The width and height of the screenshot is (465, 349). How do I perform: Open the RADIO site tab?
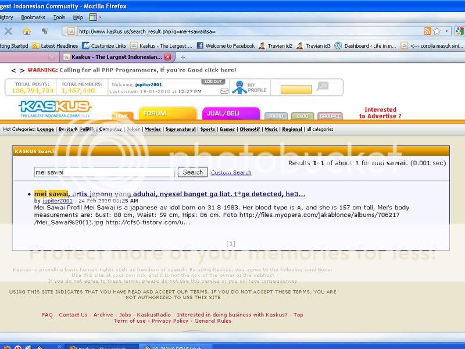point(276,116)
